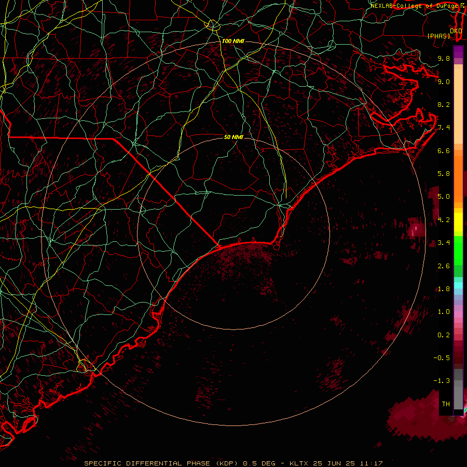The height and width of the screenshot is (467, 467).
Task: Select the 1.8 color scale value
Action: [x=444, y=289]
